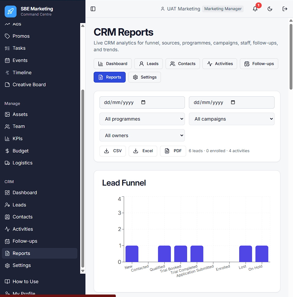
Task: Click the Lost bar in chart
Action: pos(246,254)
